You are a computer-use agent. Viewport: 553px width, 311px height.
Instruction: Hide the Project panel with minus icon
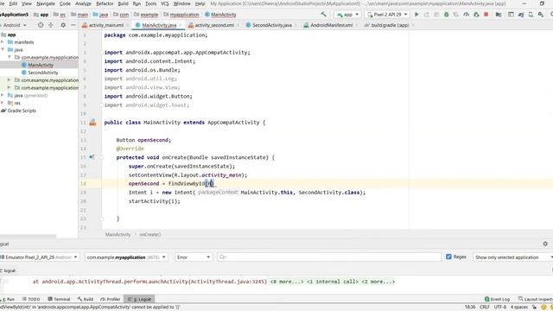[73, 25]
